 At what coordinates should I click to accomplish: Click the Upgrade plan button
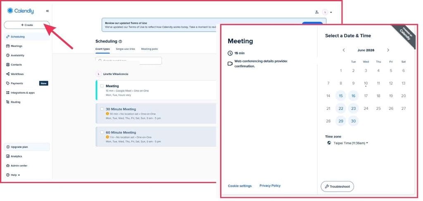point(27,147)
